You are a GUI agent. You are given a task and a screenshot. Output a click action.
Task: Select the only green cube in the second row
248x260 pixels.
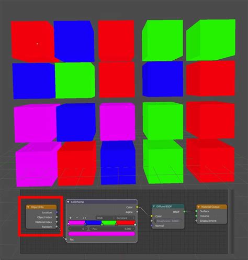[x=75, y=80]
